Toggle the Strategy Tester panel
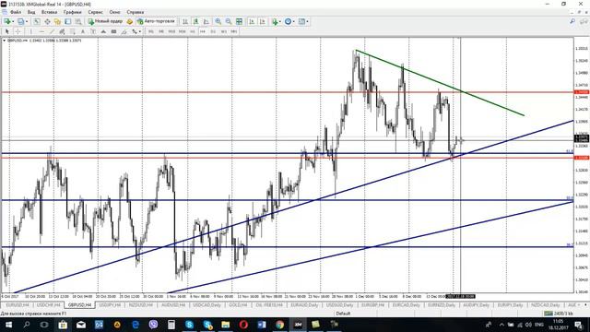The width and height of the screenshot is (590, 332). tap(78, 21)
